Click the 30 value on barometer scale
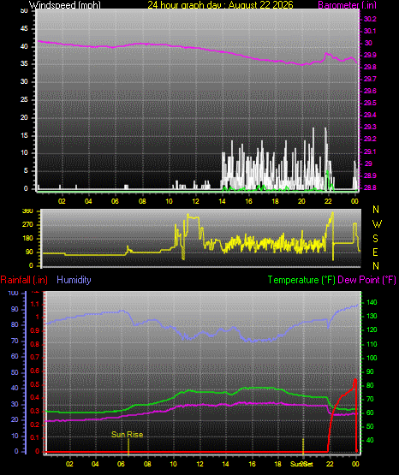 [x=368, y=43]
